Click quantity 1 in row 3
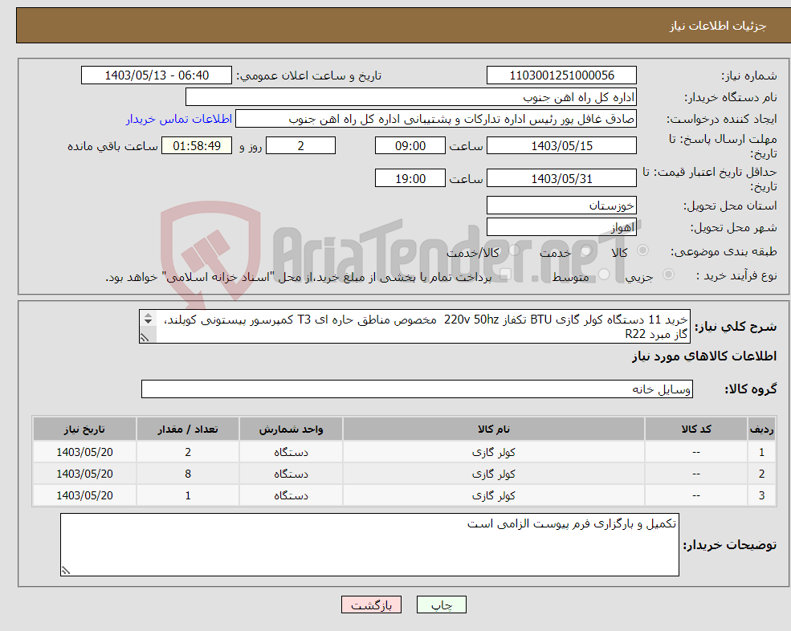The height and width of the screenshot is (631, 791). 188,495
